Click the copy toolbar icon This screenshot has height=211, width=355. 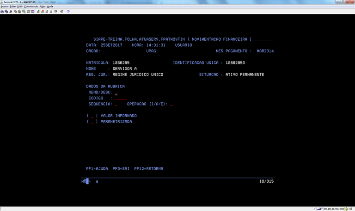tap(15, 11)
